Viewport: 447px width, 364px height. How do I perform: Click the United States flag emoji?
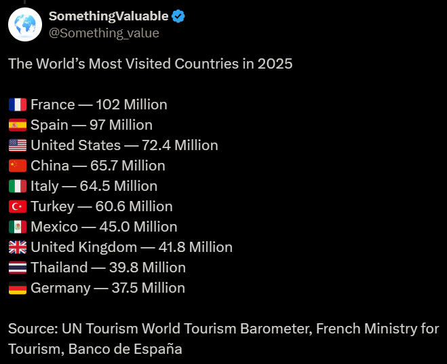[x=18, y=145]
